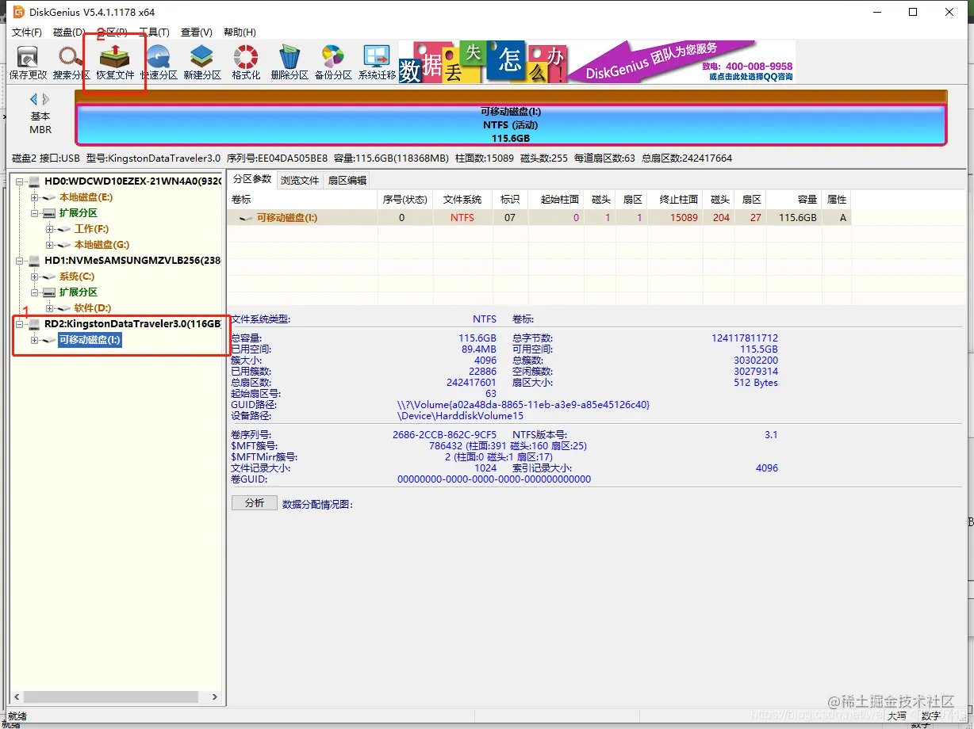
Task: Expand the 可移动磁盘(I:) tree node
Action: (35, 340)
